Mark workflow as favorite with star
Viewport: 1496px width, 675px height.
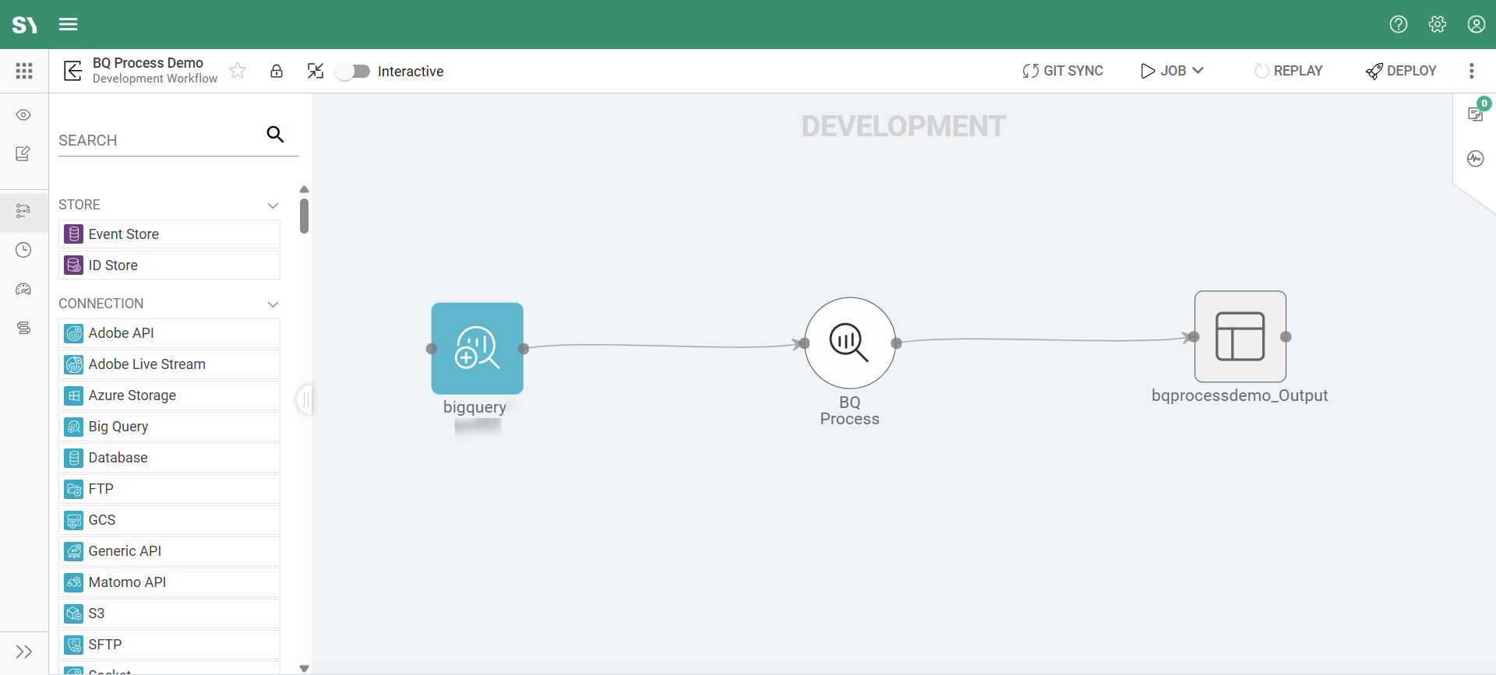pyautogui.click(x=238, y=71)
